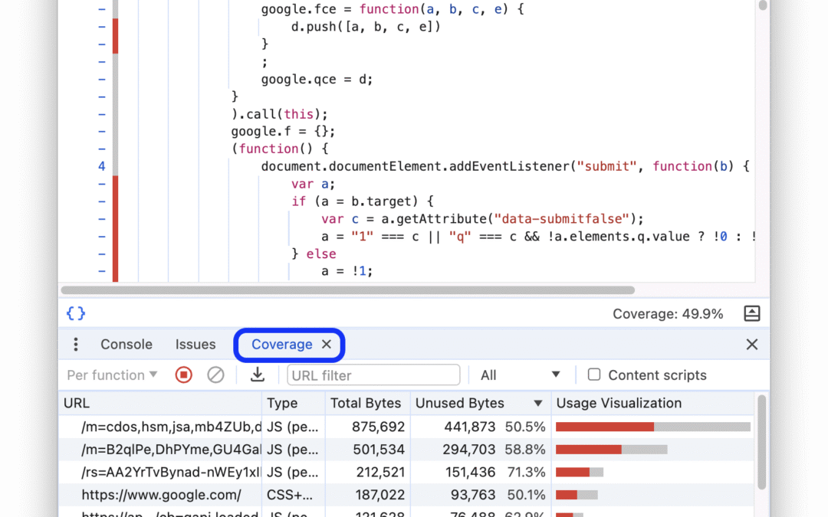Click the clear coverage icon

point(216,375)
